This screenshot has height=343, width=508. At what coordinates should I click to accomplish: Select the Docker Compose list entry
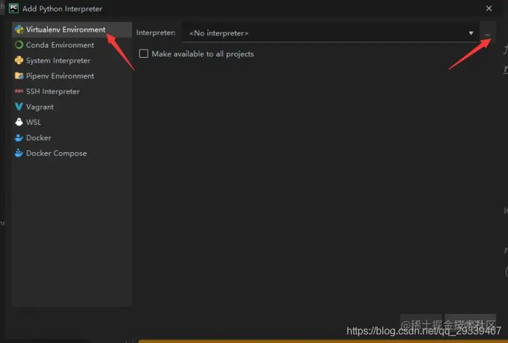click(x=72, y=153)
